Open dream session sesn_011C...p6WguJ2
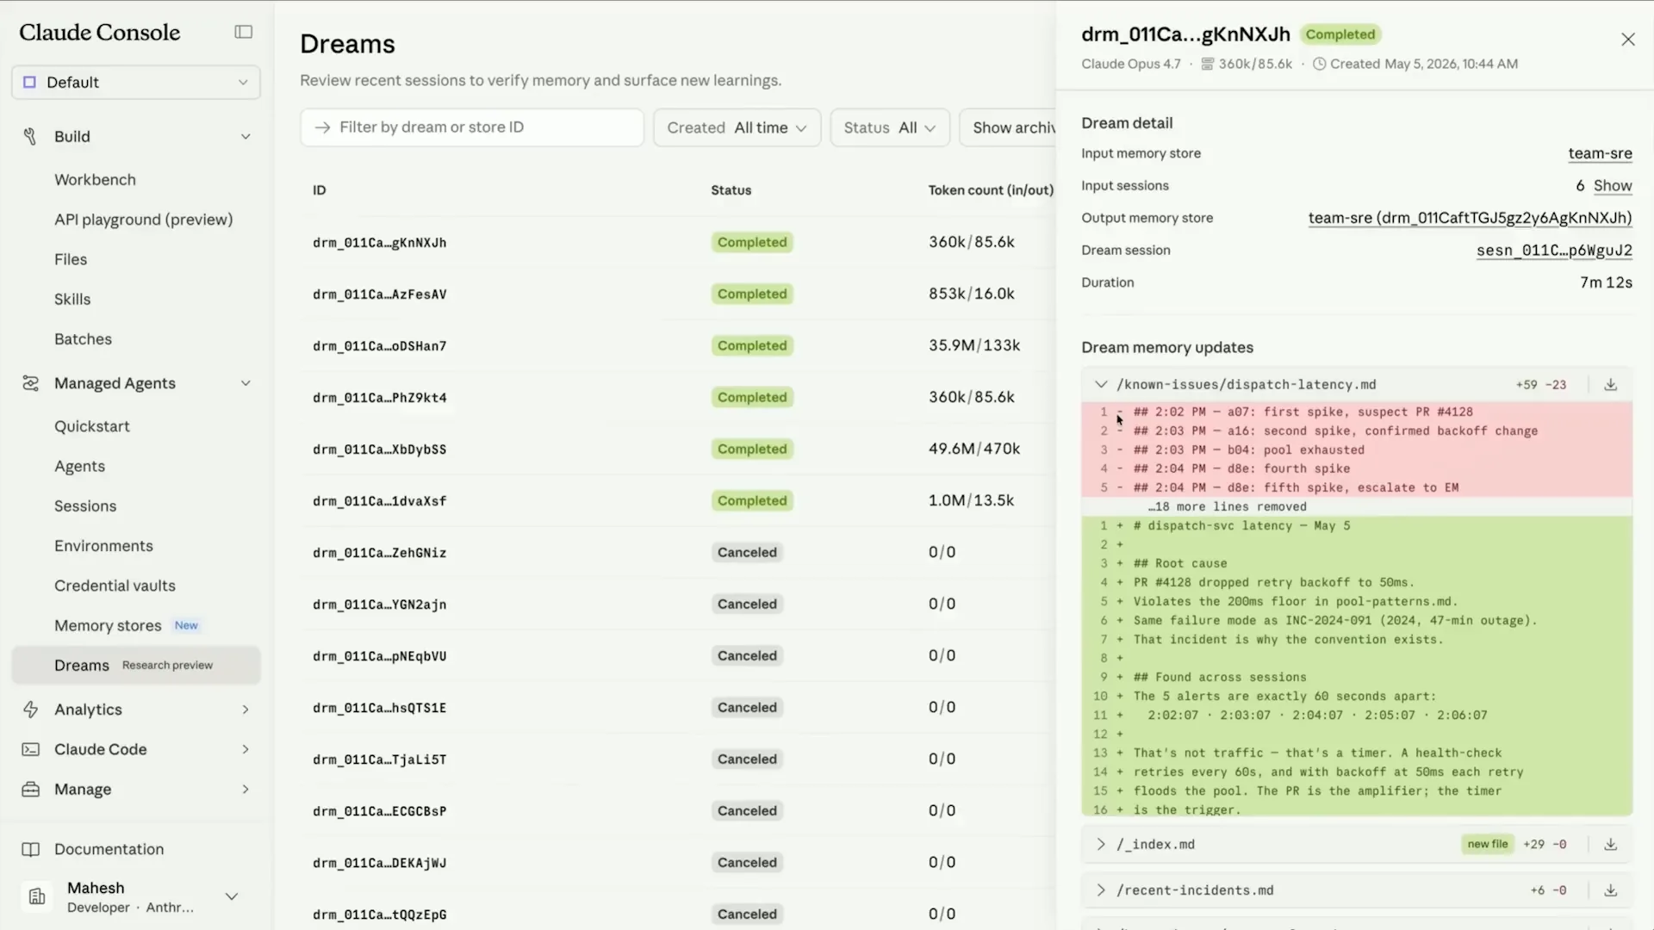 (1554, 251)
